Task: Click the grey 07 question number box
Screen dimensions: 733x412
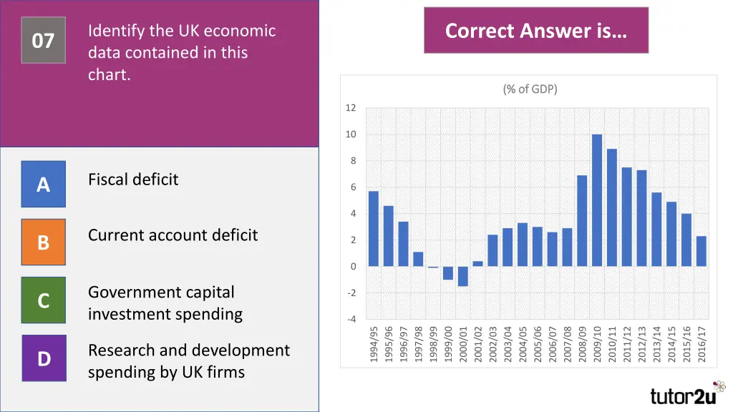Action: point(44,40)
